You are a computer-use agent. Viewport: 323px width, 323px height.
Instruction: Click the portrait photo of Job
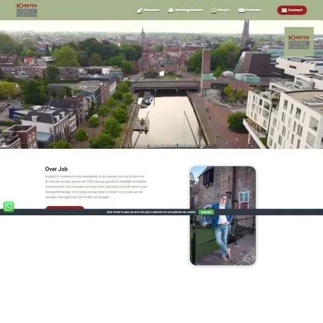223,215
